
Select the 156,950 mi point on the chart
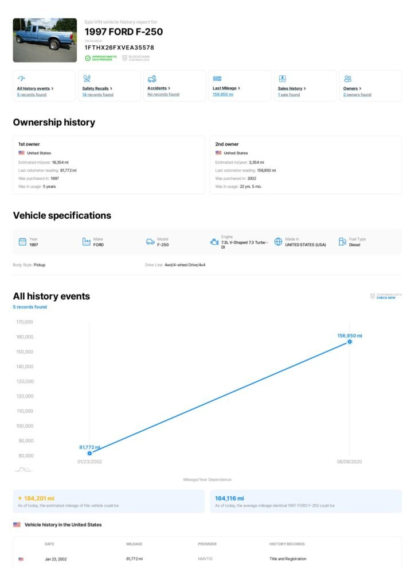pyautogui.click(x=350, y=342)
